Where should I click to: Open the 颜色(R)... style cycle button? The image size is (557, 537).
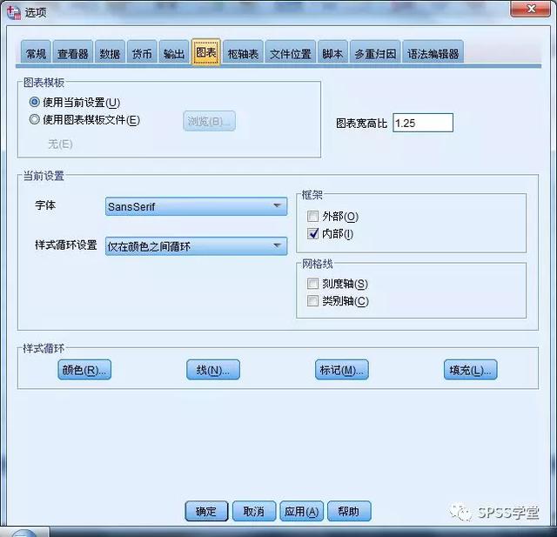(84, 370)
